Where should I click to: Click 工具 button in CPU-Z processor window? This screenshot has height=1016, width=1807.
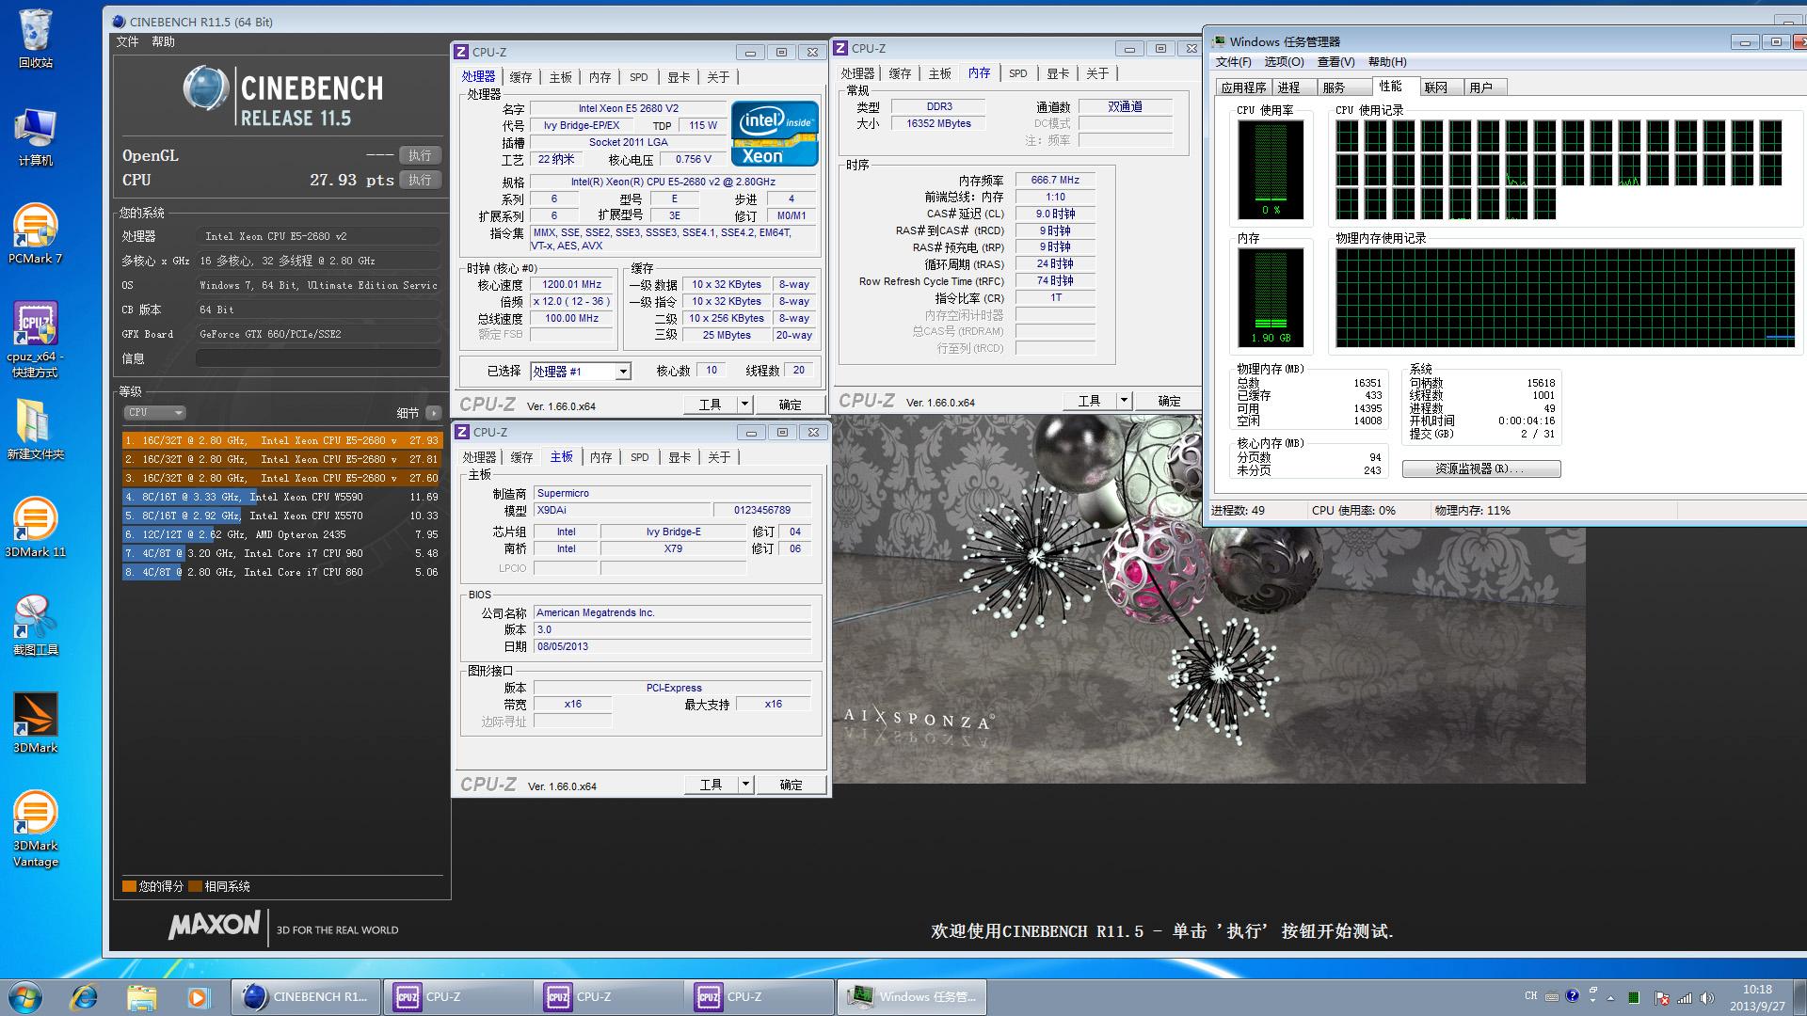tap(710, 405)
